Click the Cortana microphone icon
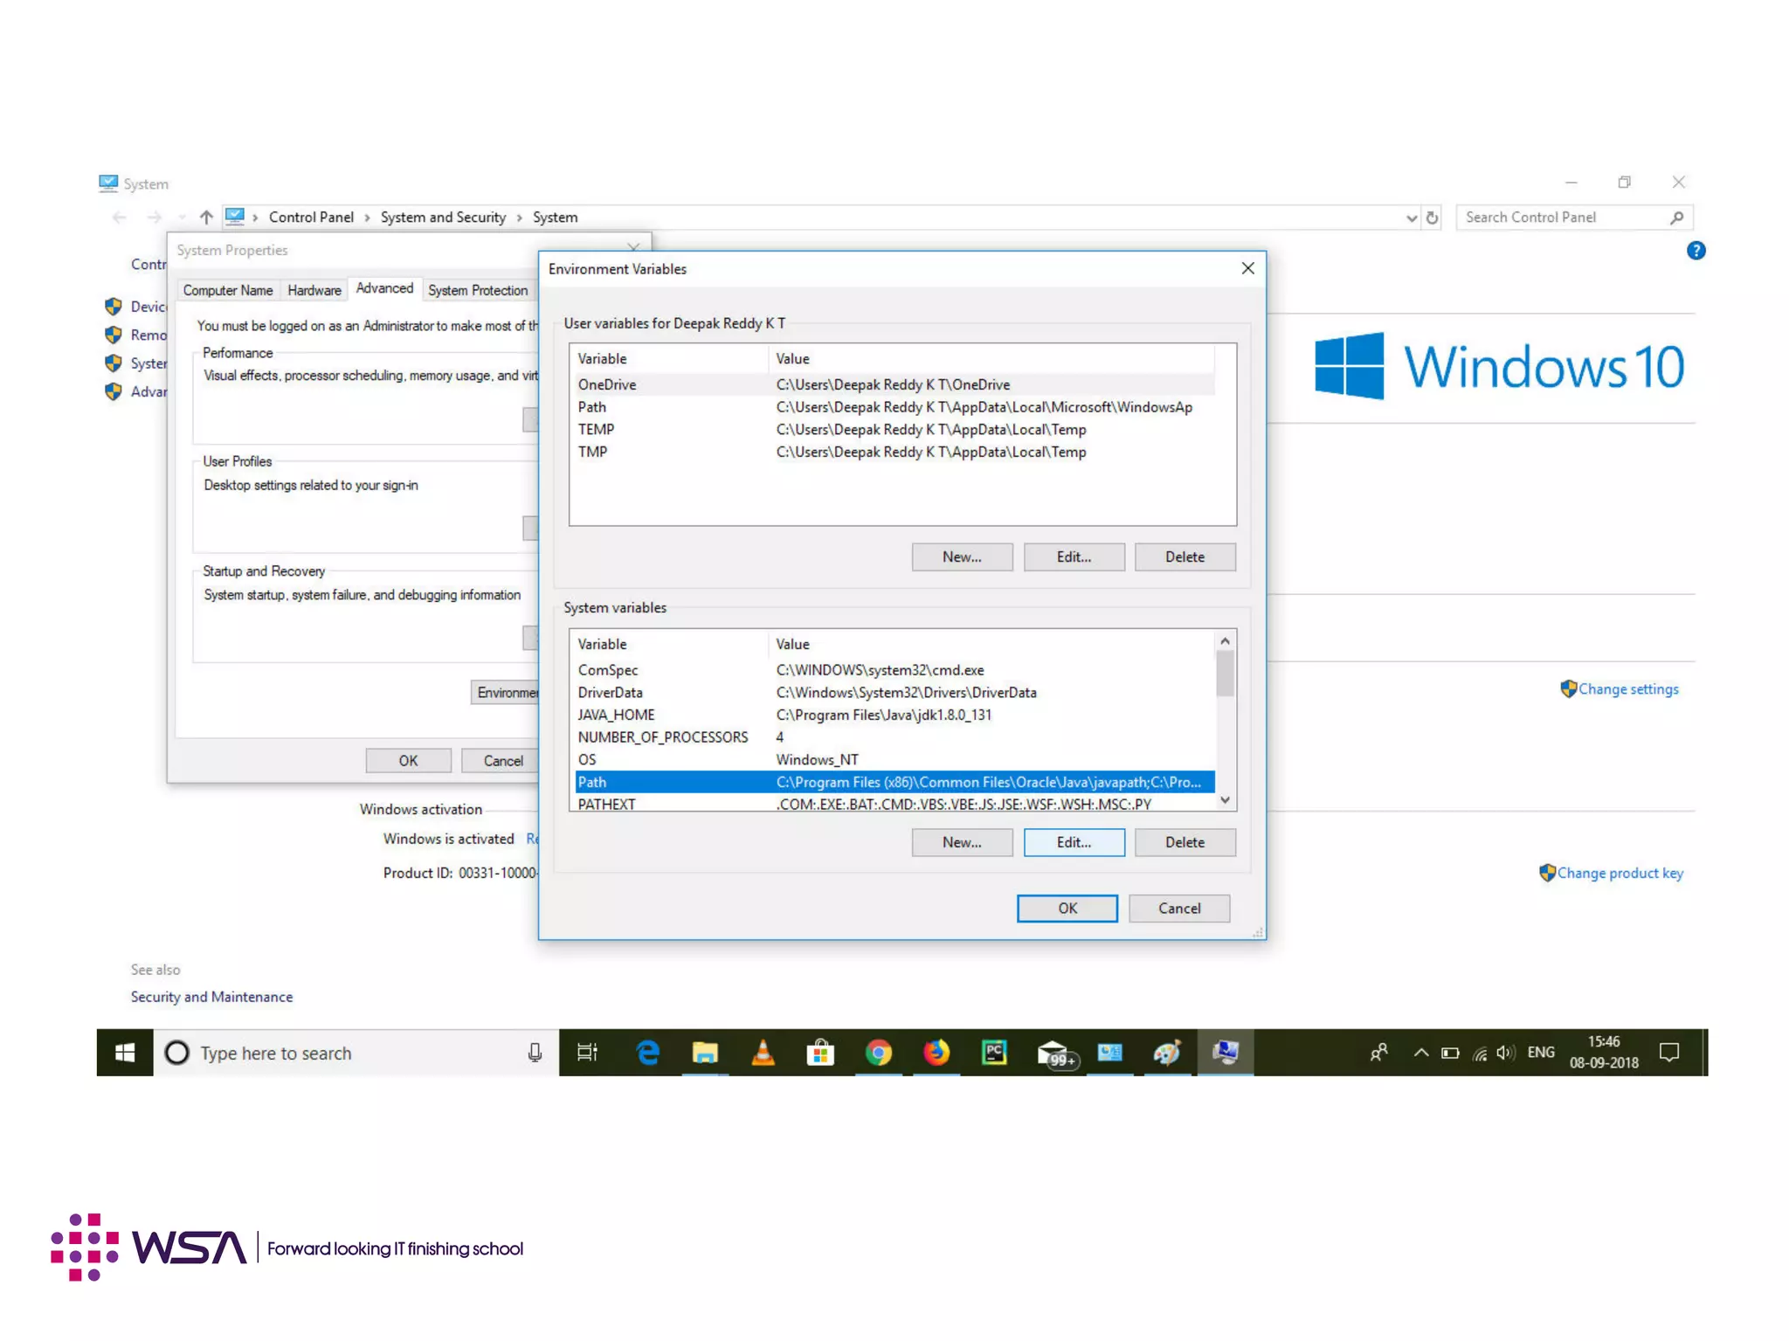 pos(535,1053)
